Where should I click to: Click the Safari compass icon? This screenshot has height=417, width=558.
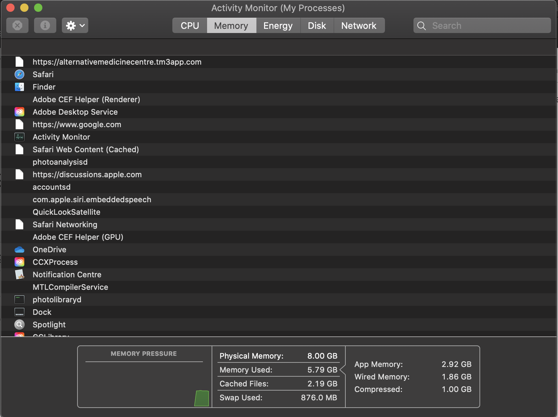pyautogui.click(x=19, y=74)
